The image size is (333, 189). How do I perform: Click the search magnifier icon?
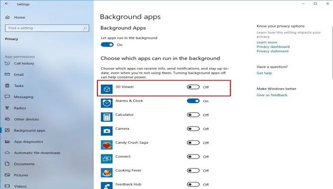(x=84, y=28)
